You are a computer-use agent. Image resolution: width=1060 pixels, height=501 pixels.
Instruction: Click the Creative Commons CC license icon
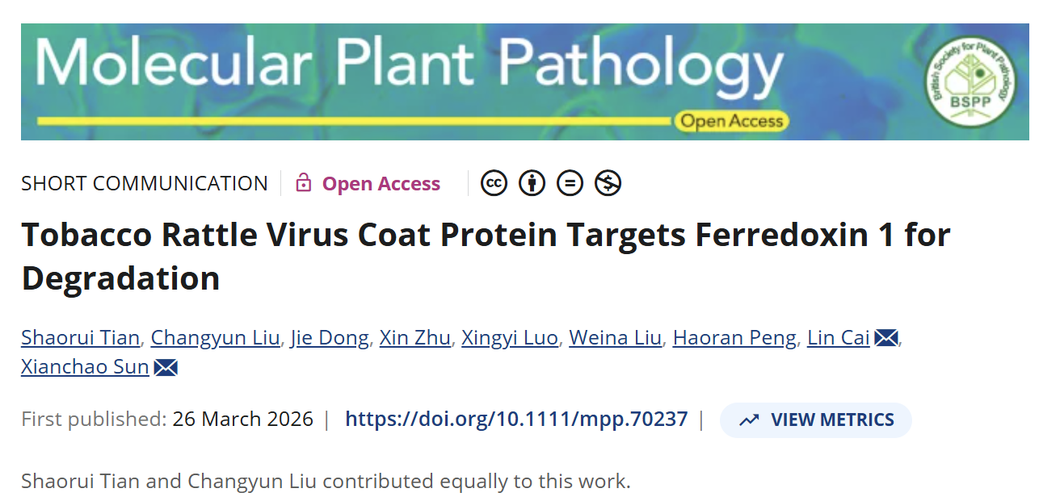pos(494,184)
